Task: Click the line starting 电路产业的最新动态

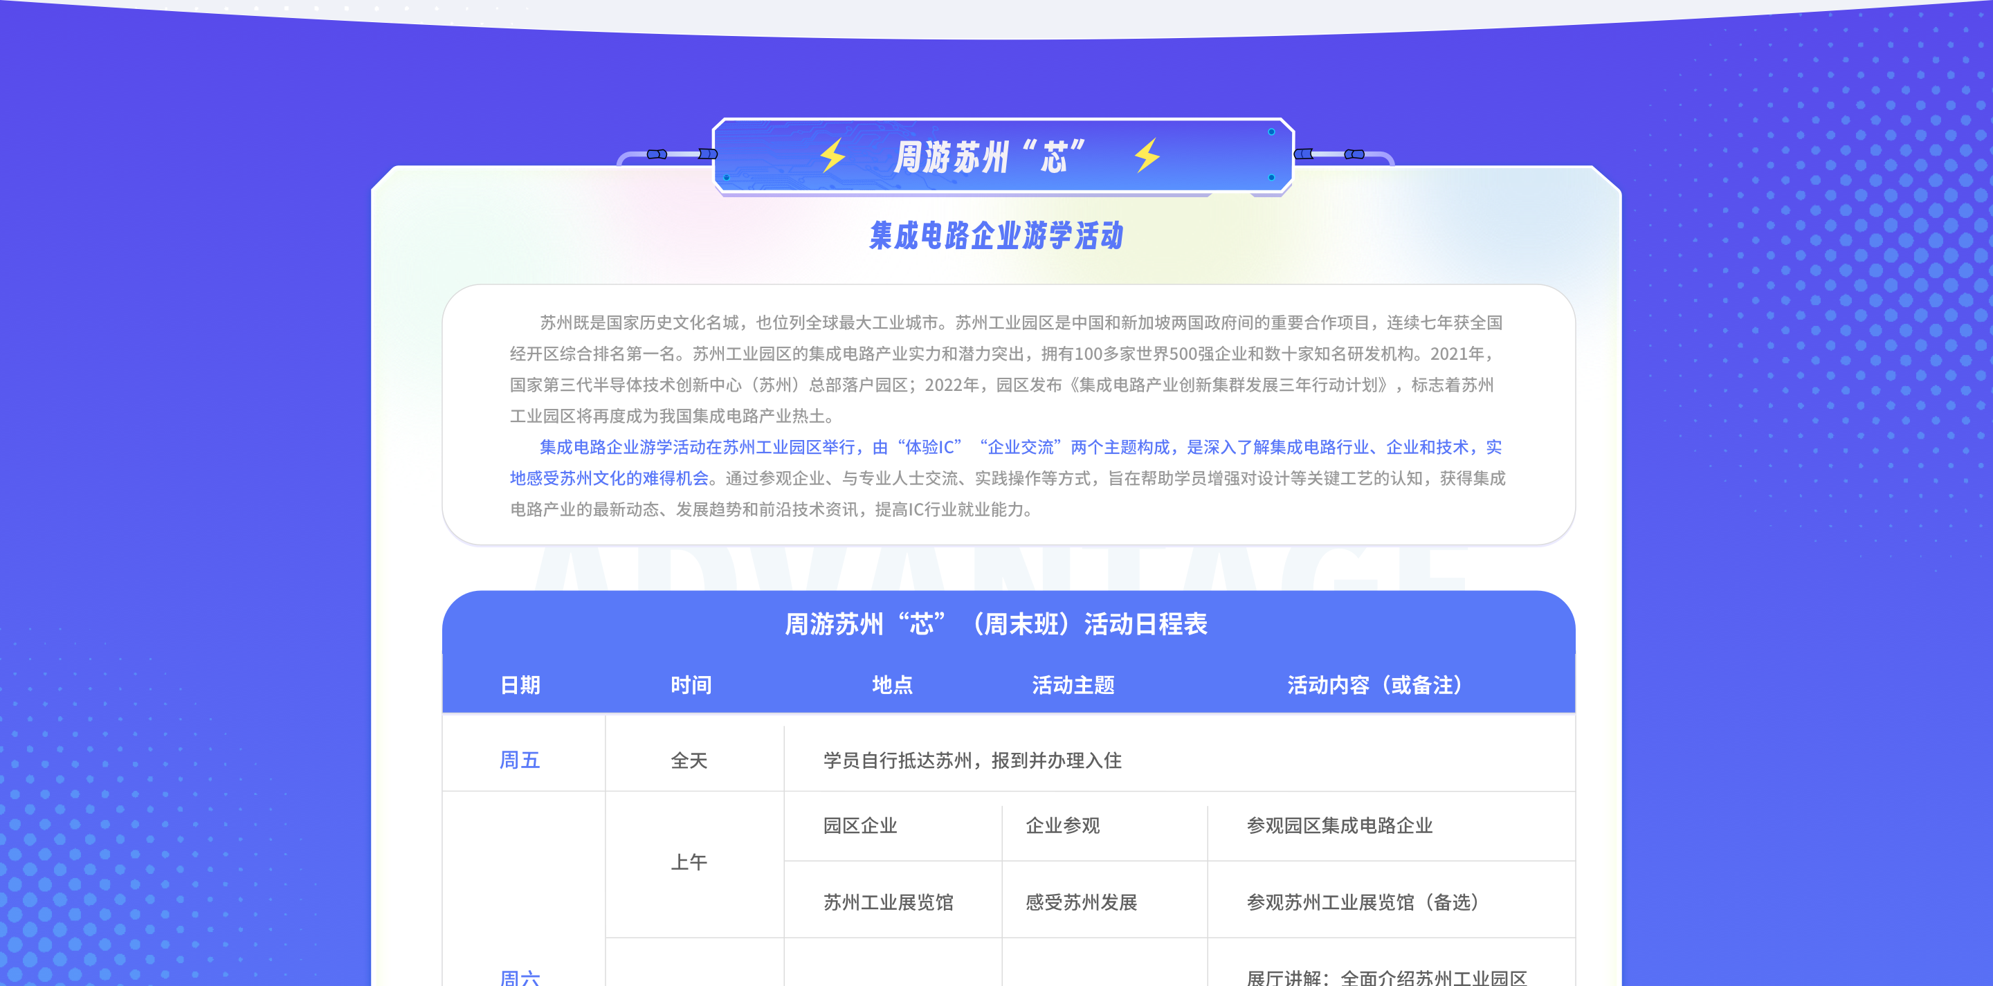Action: pos(773,509)
